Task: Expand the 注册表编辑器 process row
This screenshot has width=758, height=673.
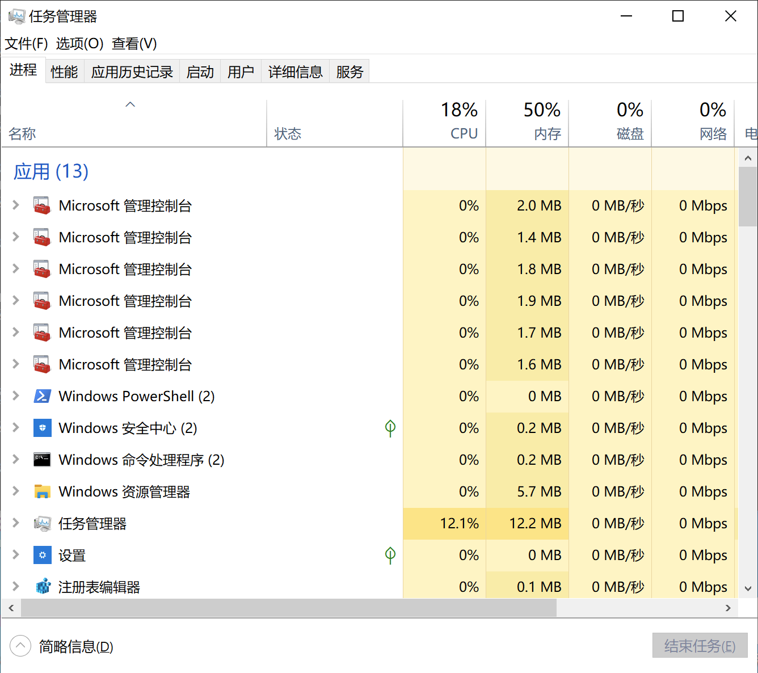Action: [x=16, y=587]
